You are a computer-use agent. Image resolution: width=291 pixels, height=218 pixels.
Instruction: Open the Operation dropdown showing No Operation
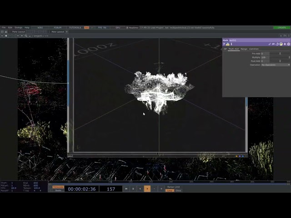tap(276, 65)
